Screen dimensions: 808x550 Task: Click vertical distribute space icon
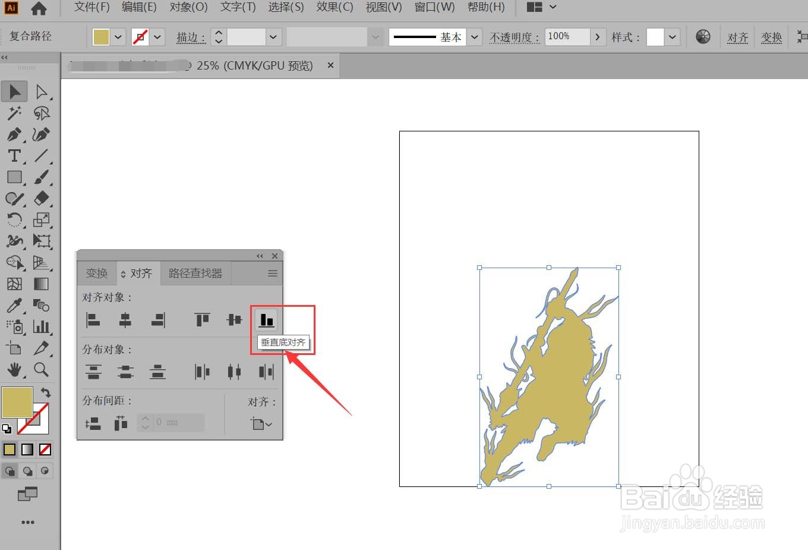coord(93,423)
